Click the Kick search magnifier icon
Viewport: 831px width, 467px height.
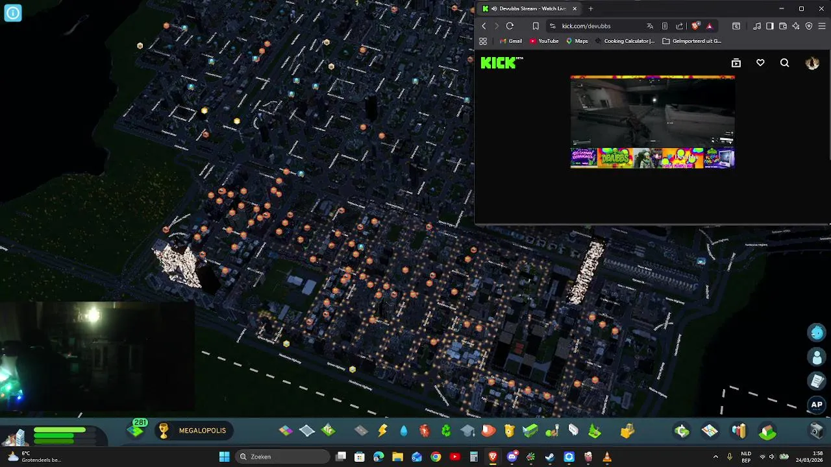(784, 63)
